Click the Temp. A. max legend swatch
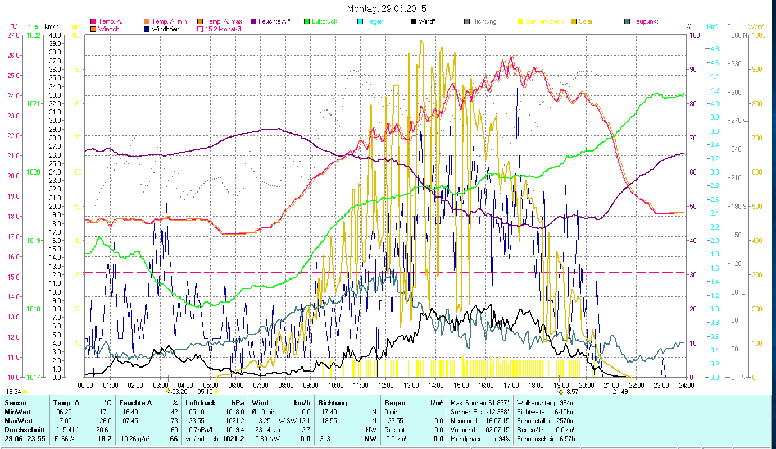Screen dimensions: 776x449 coord(200,21)
